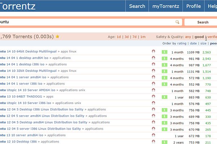Click inside the search query text field
Image resolution: width=217 pixels, height=144 pixels.
pos(87,22)
